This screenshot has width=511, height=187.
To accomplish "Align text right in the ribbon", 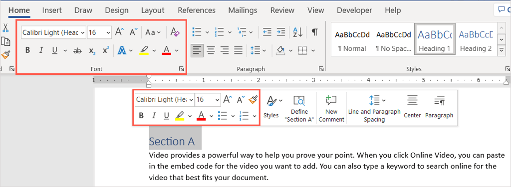I will click(x=225, y=50).
